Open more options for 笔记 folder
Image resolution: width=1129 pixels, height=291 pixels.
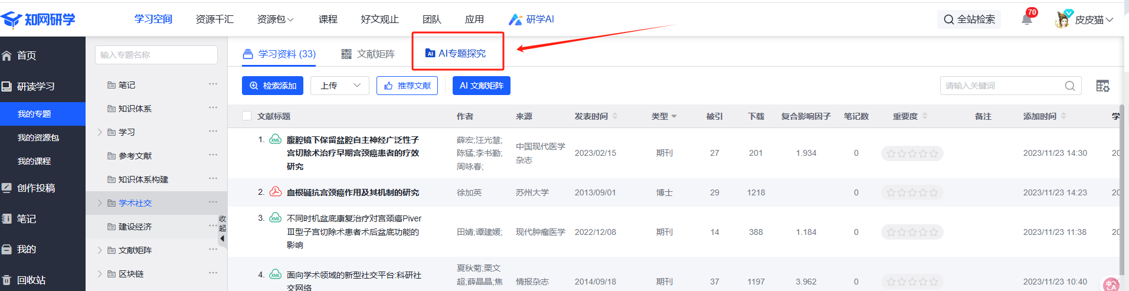[213, 84]
